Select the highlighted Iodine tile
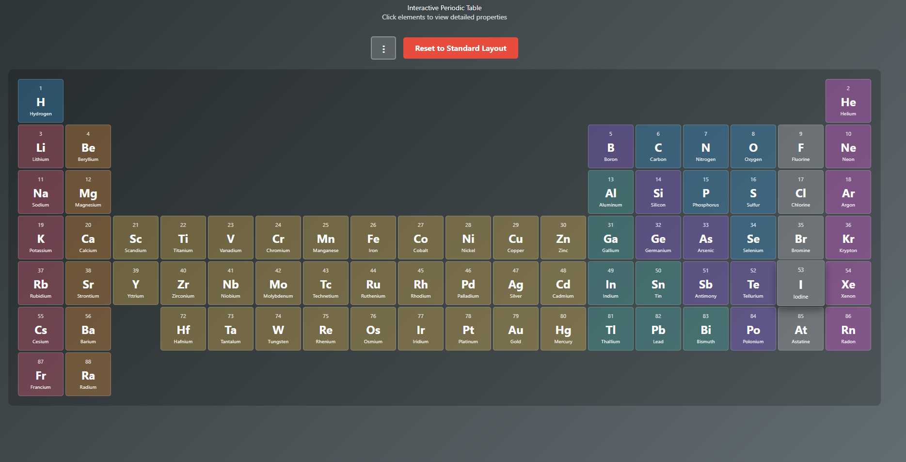 point(801,283)
